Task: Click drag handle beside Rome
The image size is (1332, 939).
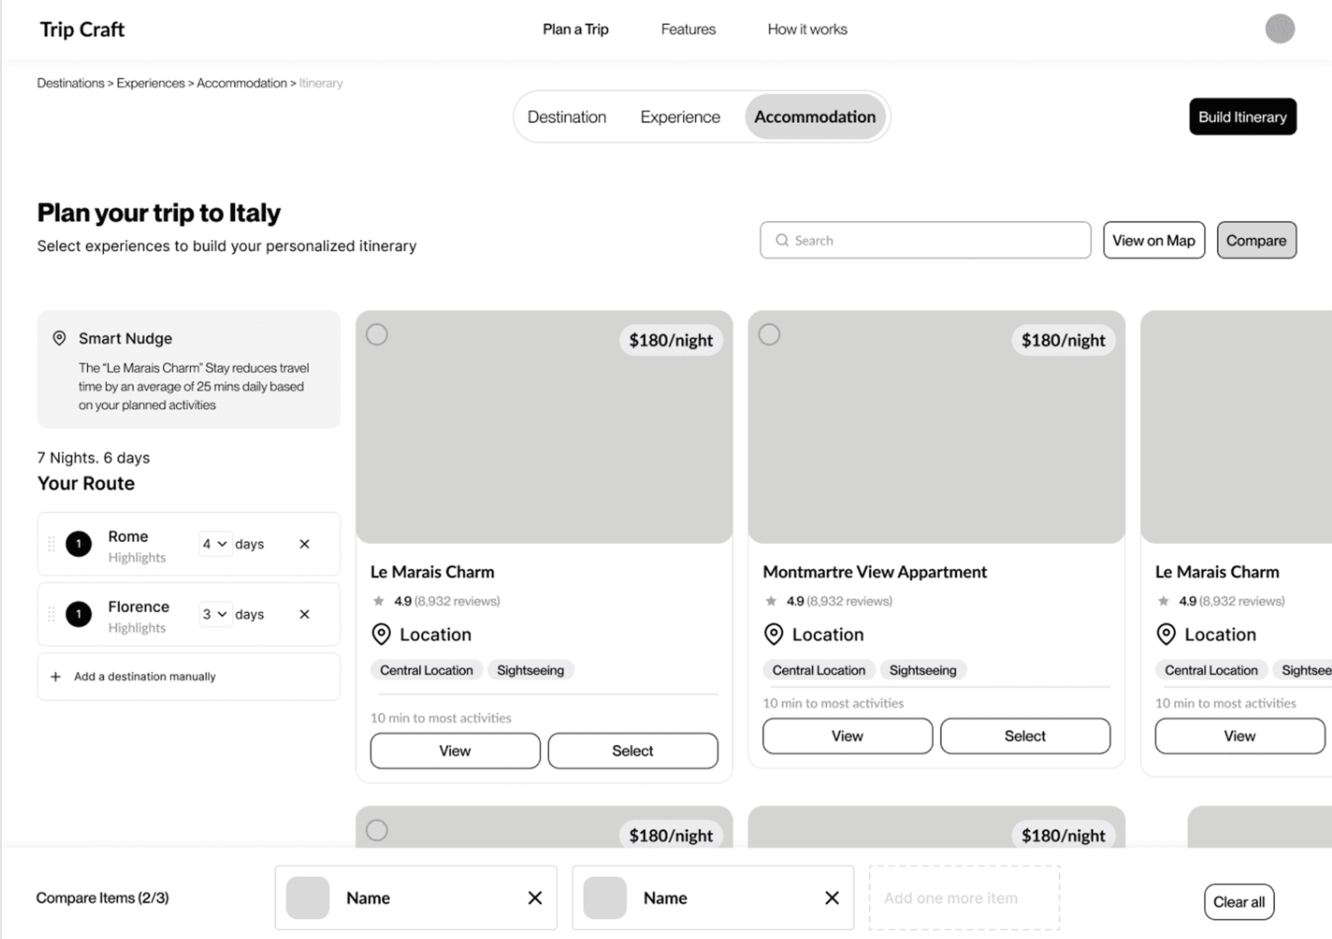Action: pos(51,544)
